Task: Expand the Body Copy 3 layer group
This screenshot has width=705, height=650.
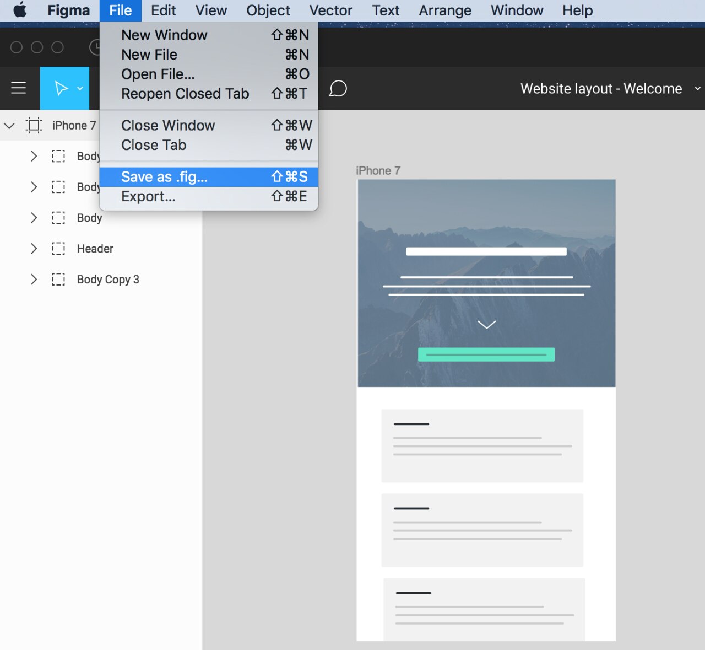Action: coord(34,280)
